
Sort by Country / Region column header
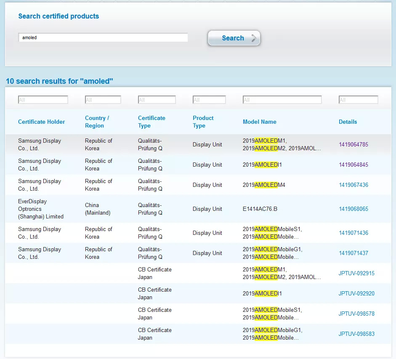(x=97, y=122)
